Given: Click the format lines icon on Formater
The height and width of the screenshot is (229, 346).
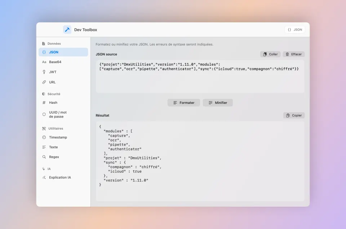Looking at the screenshot, I should coord(175,103).
